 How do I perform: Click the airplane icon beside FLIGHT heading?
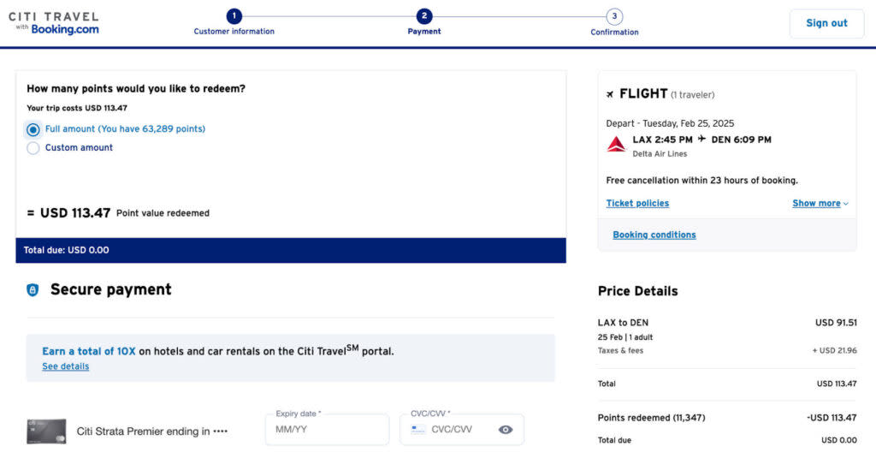click(x=610, y=94)
